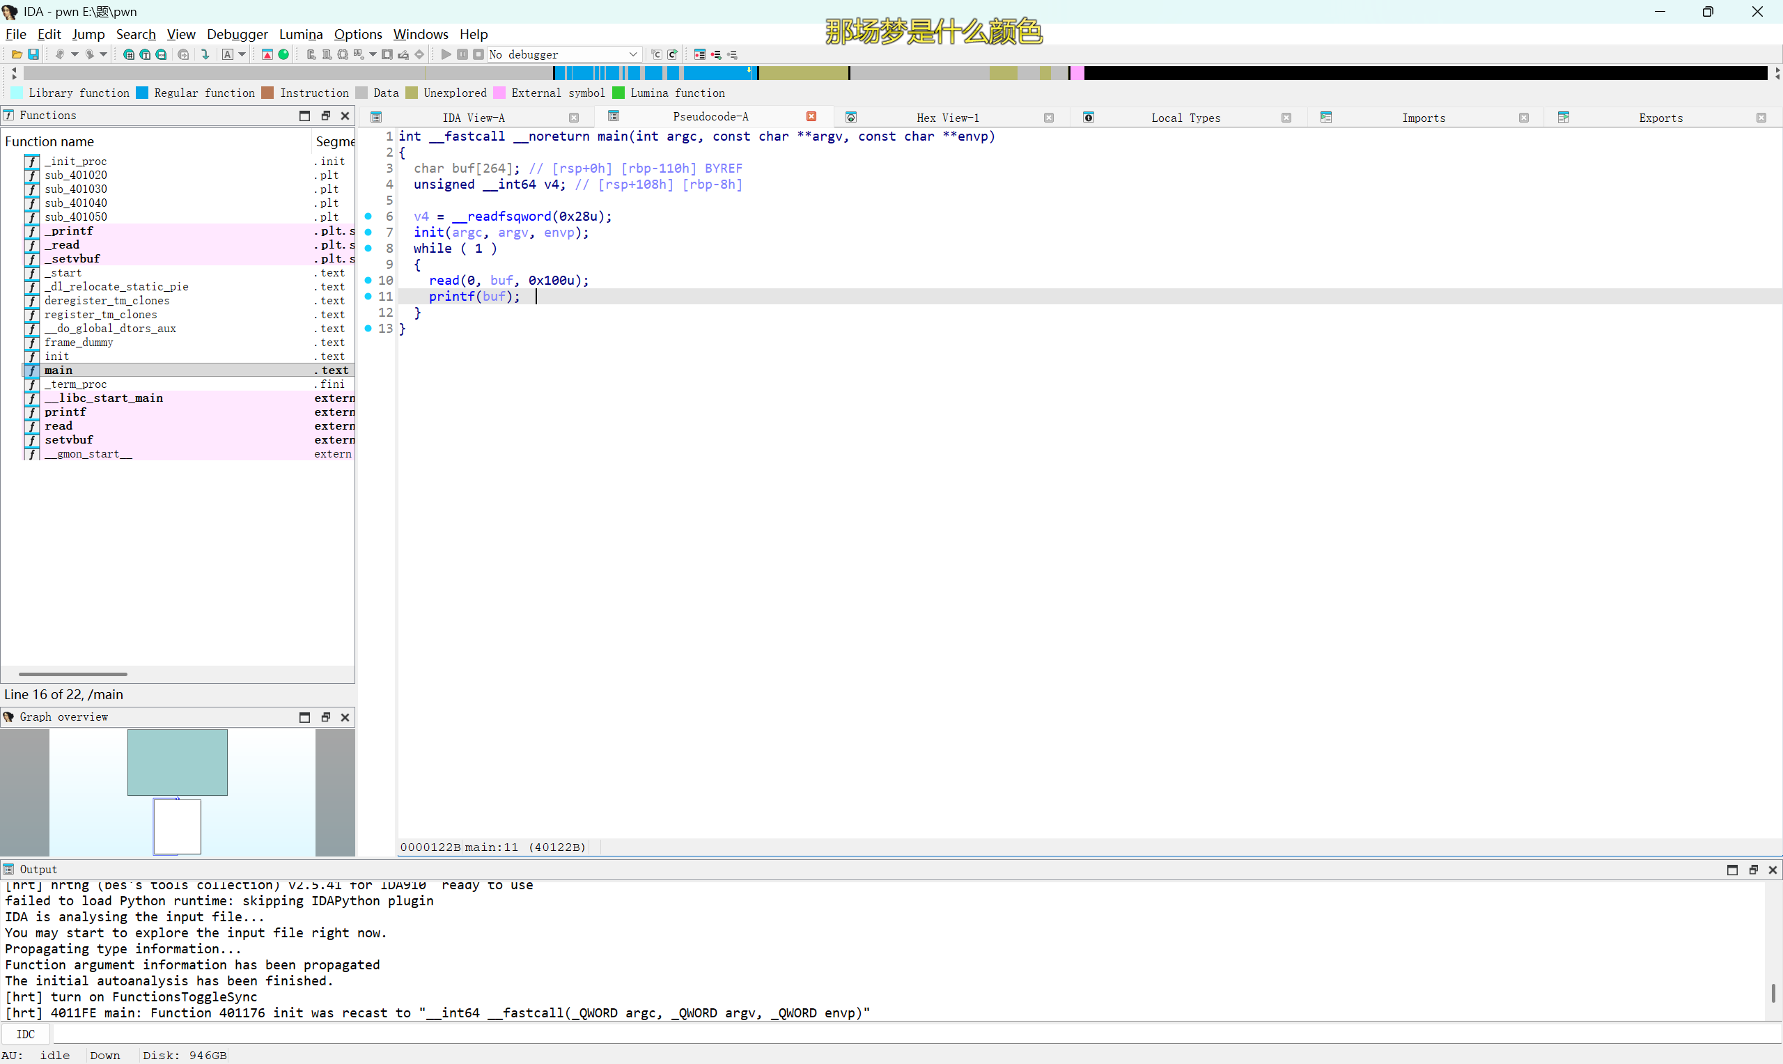Toggle the breakpoint dot on line 13
Screen dimensions: 1783x1064
click(368, 329)
